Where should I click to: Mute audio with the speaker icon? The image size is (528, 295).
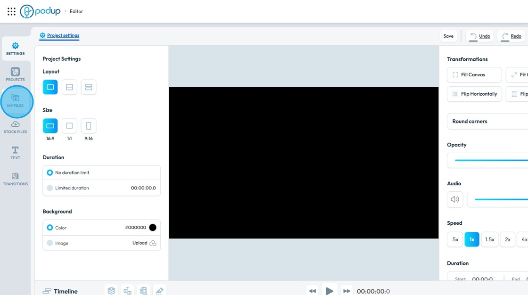455,199
